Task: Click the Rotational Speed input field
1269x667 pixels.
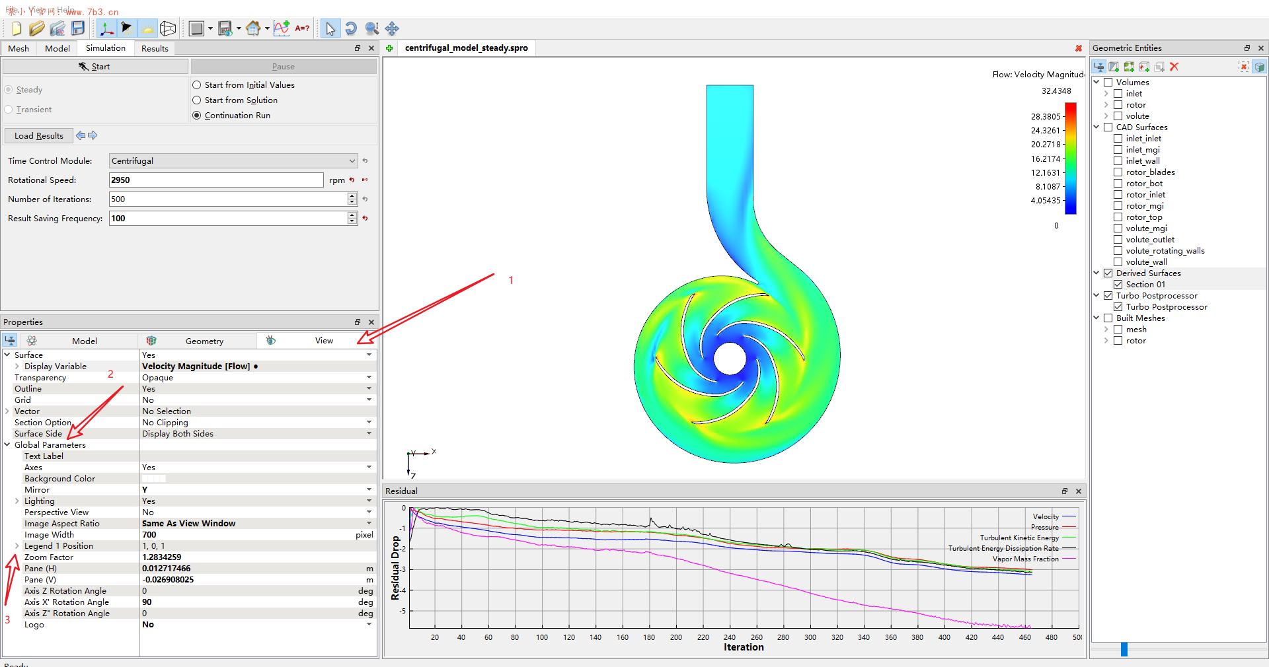Action: click(216, 180)
